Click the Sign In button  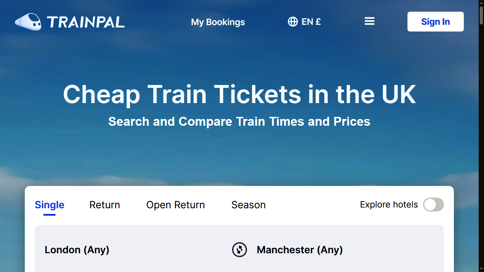point(435,22)
